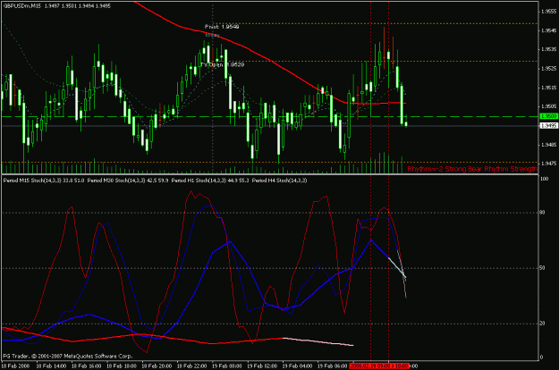The width and height of the screenshot is (559, 370).
Task: Click the 1.9535 price scale value
Action: point(548,49)
